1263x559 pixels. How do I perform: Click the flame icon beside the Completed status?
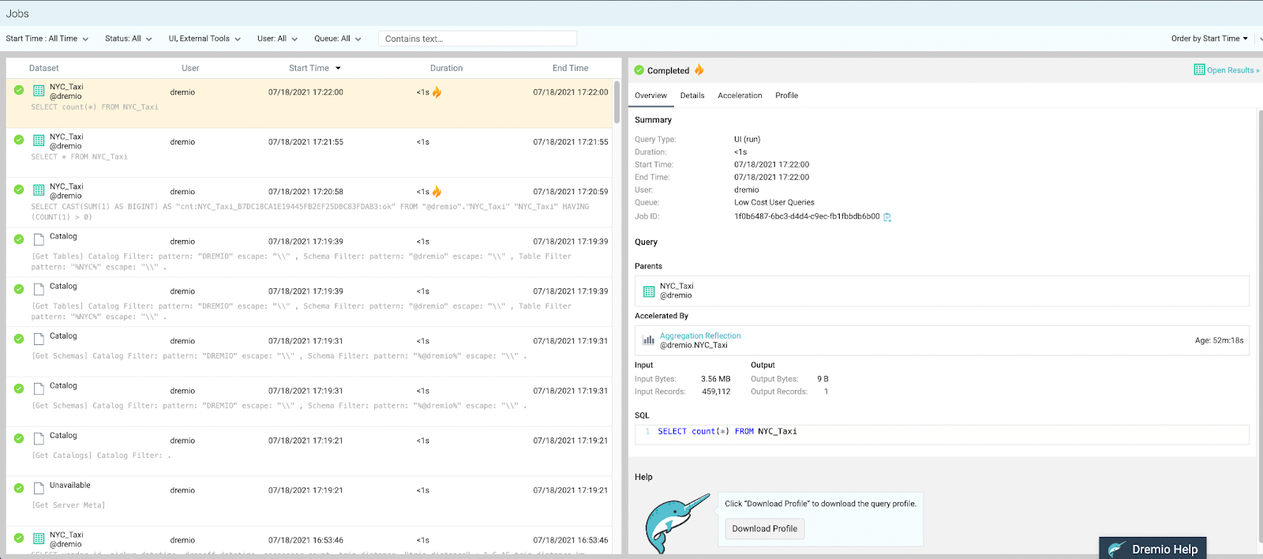click(699, 70)
